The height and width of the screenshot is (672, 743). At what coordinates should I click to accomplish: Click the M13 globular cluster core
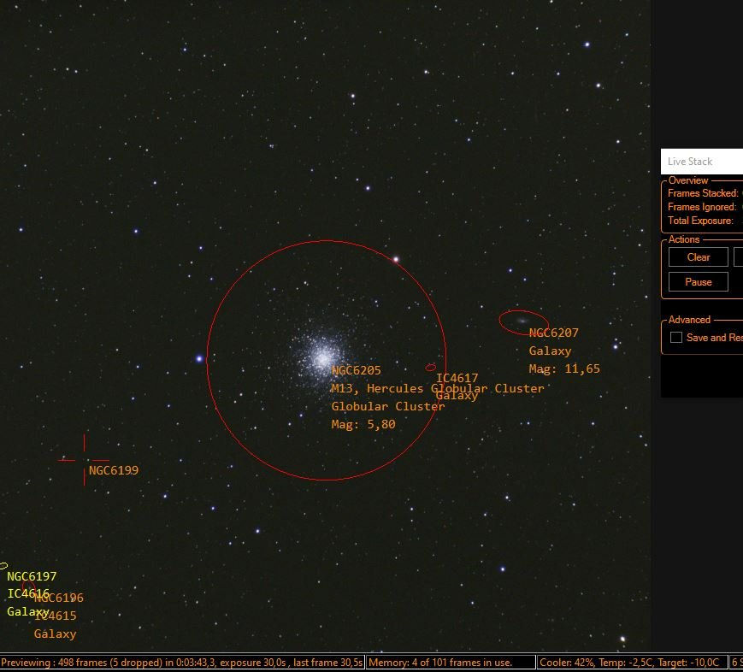pyautogui.click(x=322, y=354)
